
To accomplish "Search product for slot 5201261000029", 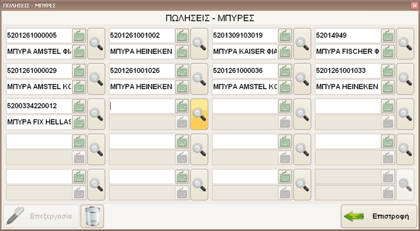I will click(x=96, y=79).
